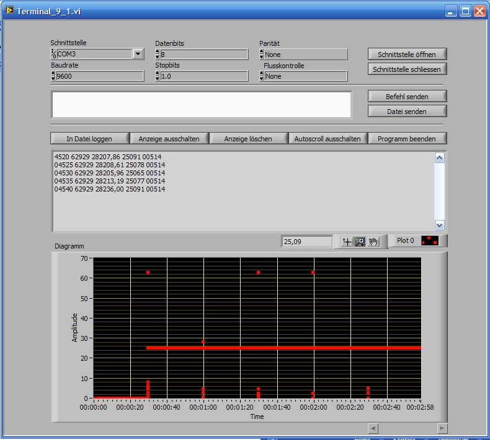This screenshot has width=490, height=440.
Task: Toggle the In Datei loggen button
Action: (89, 138)
